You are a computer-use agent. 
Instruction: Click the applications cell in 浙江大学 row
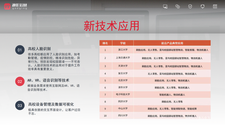tap(172, 50)
